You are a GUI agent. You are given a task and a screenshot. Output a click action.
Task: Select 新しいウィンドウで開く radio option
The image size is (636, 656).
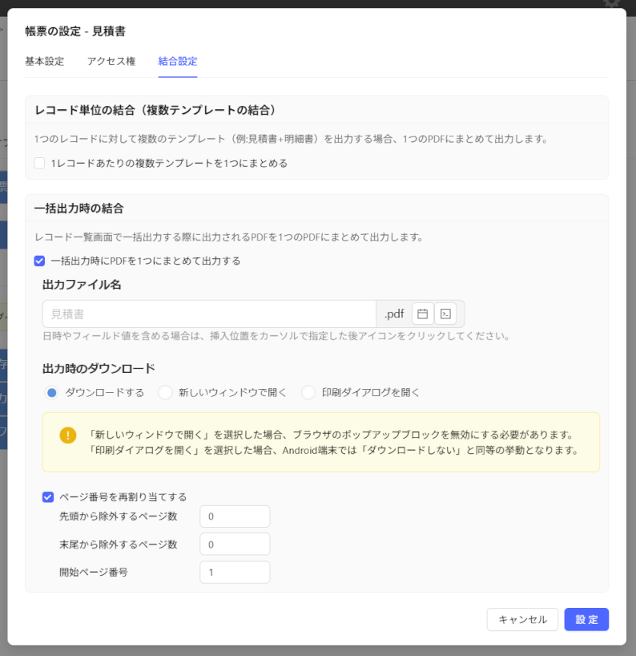pyautogui.click(x=165, y=393)
